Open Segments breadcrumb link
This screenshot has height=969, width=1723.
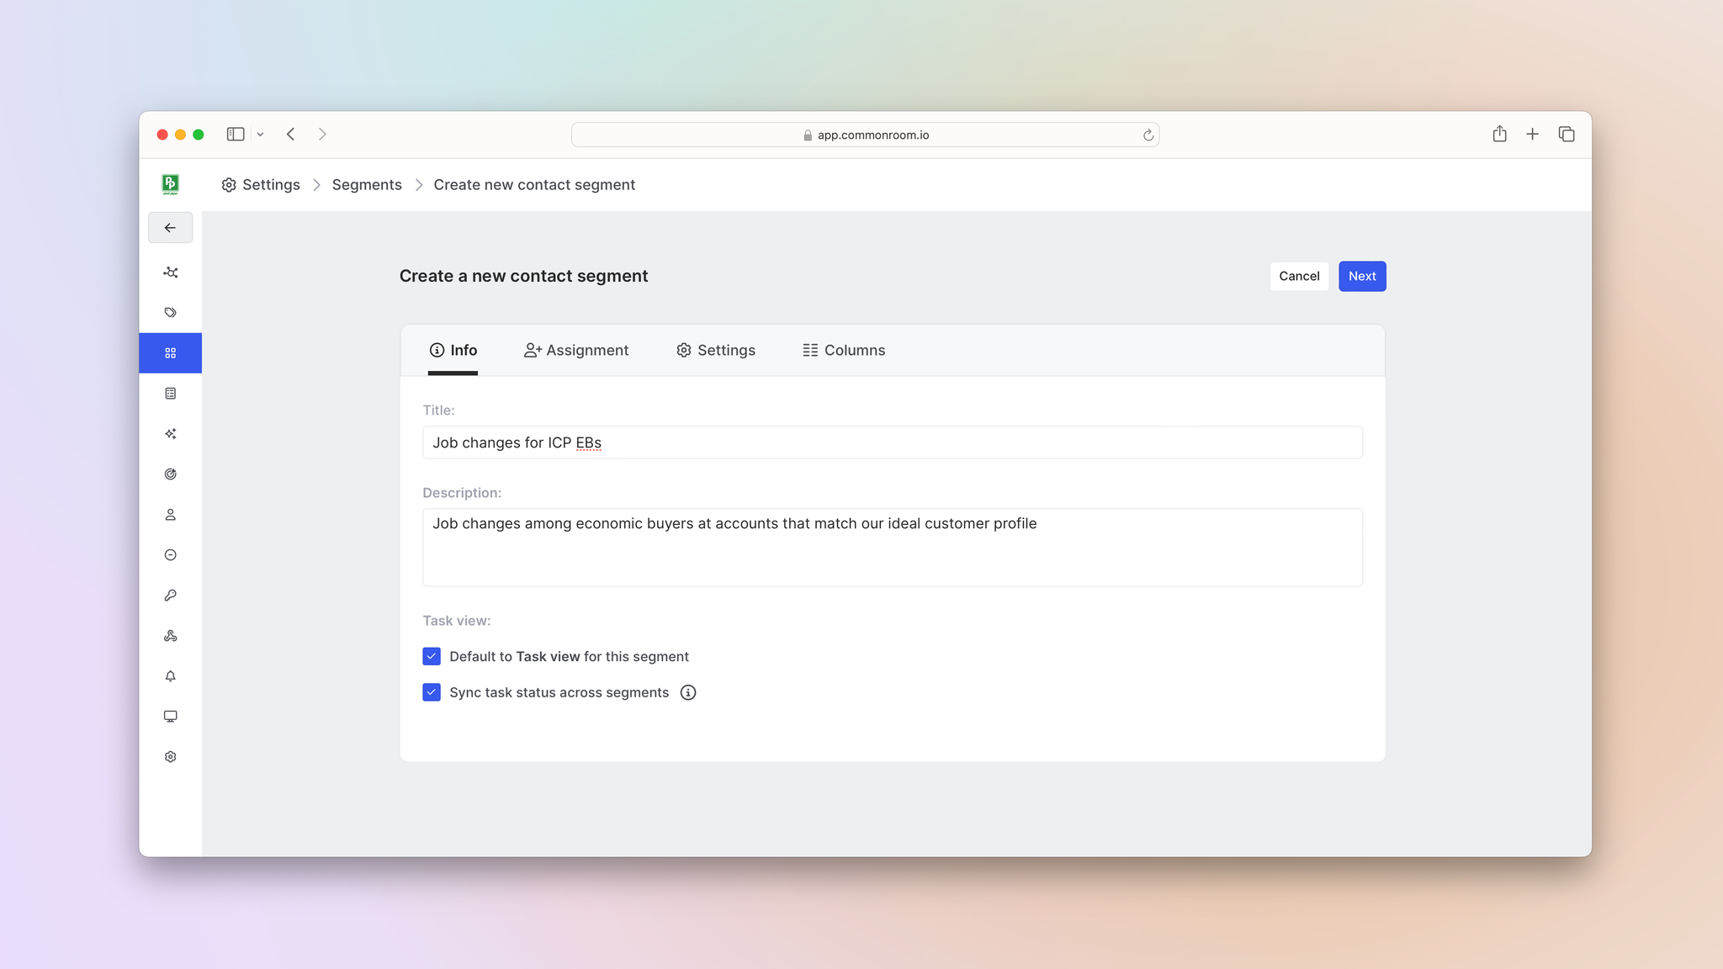coord(367,185)
